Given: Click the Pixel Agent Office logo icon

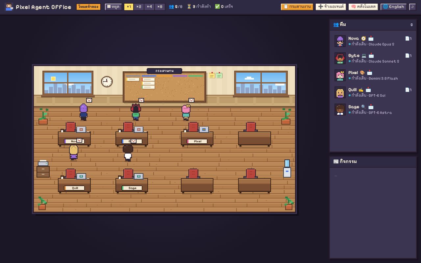Looking at the screenshot, I should [x=9, y=7].
